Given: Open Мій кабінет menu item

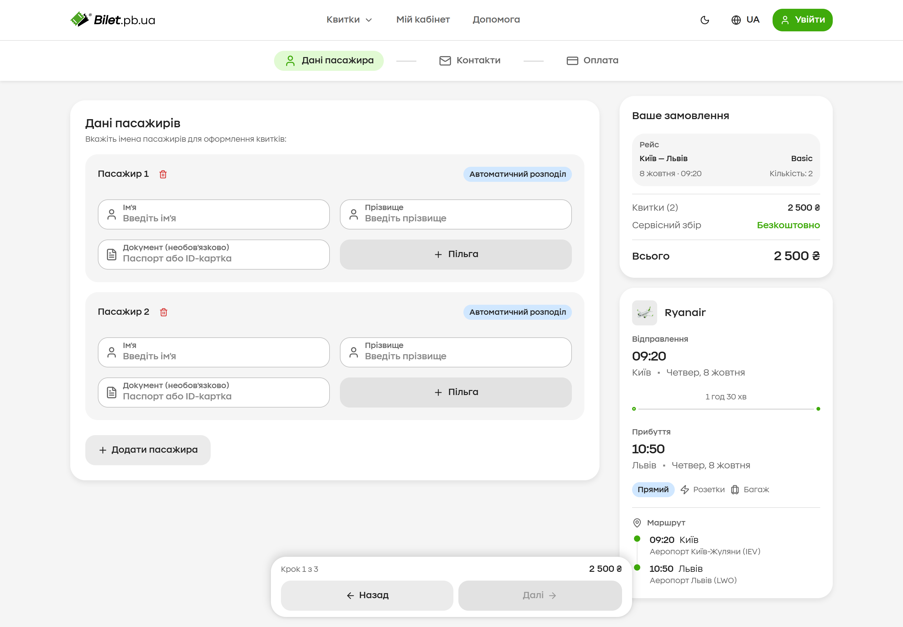Looking at the screenshot, I should pyautogui.click(x=423, y=20).
